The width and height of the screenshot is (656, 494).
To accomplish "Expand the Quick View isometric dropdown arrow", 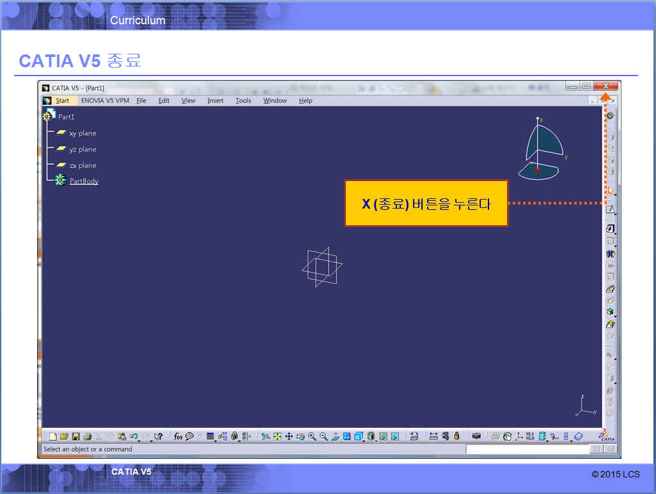I will tap(364, 440).
